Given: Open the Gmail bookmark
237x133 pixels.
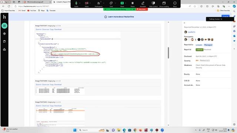Looking at the screenshot, I should tap(22, 11).
